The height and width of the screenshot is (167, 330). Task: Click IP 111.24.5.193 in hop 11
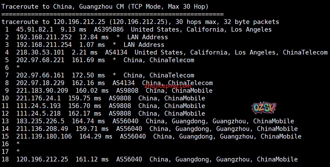[x=38, y=106]
